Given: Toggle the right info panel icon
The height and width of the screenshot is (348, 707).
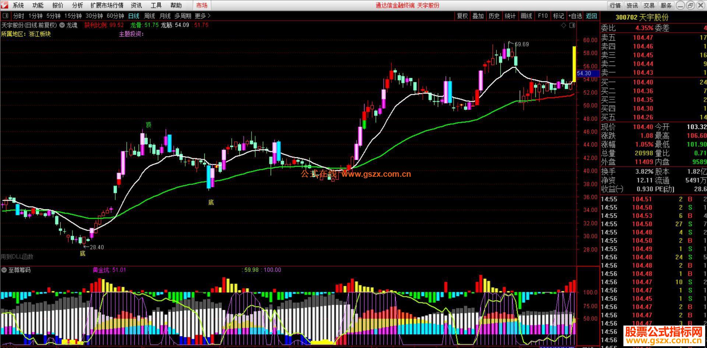Looking at the screenshot, I should 572,25.
